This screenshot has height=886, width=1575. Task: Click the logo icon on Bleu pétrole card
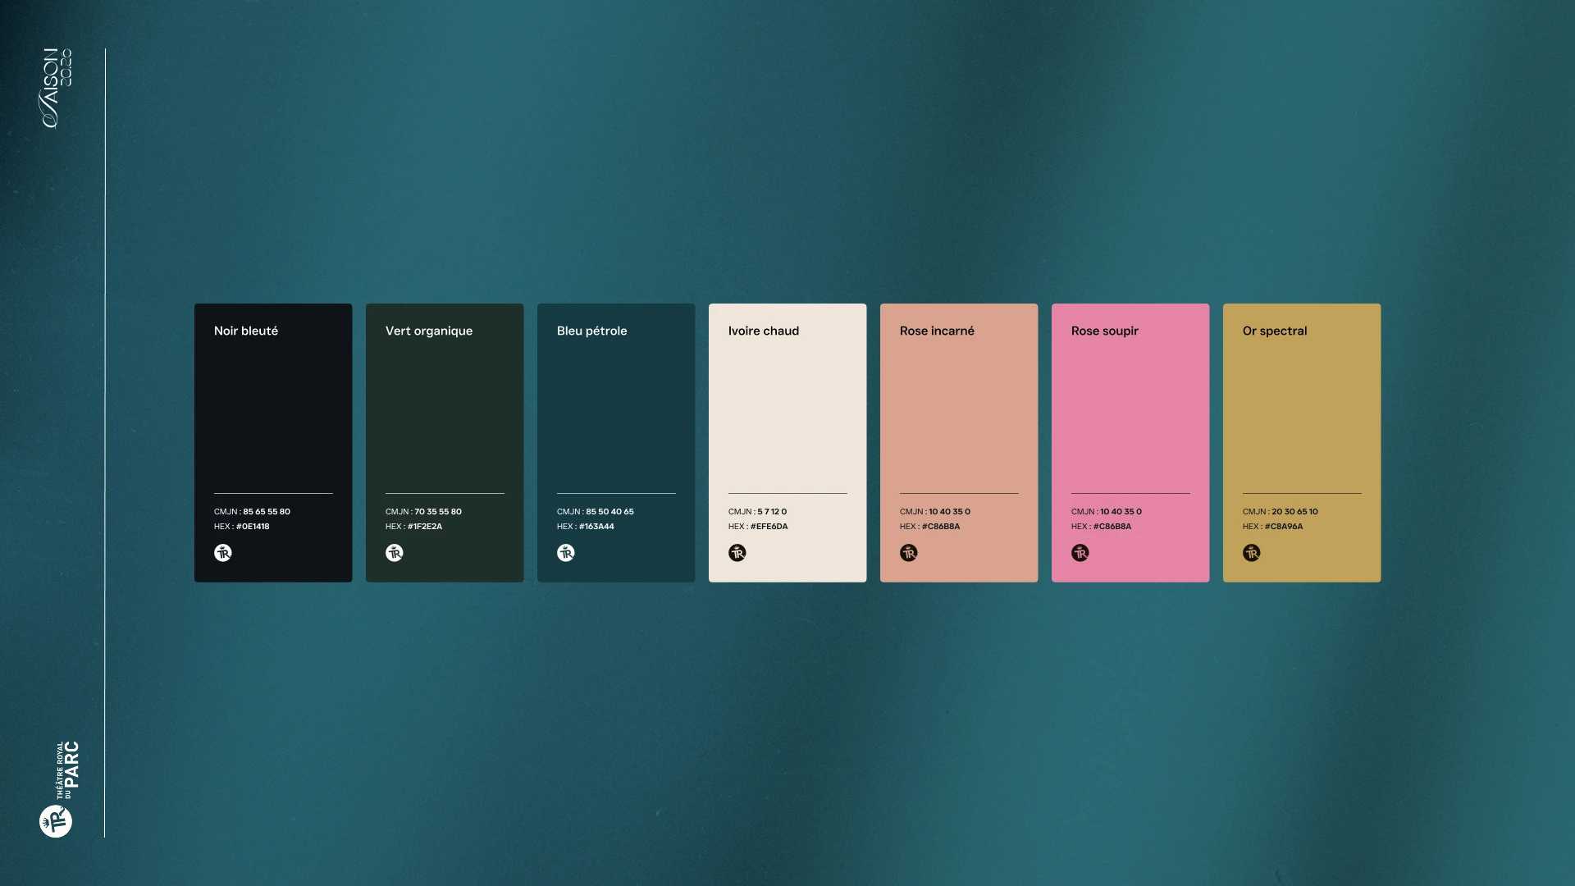pos(566,553)
